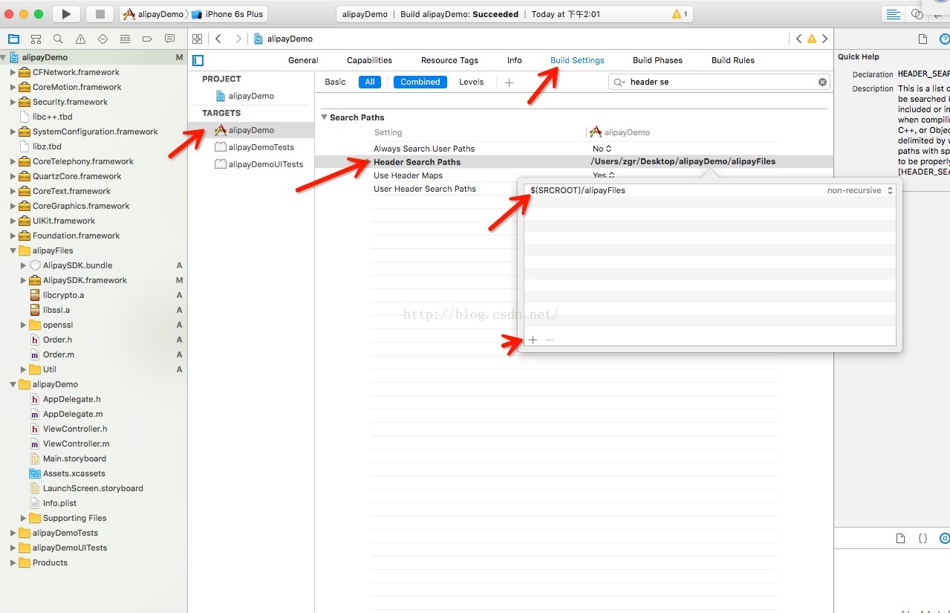Select Combined view mode
This screenshot has width=950, height=613.
[420, 82]
